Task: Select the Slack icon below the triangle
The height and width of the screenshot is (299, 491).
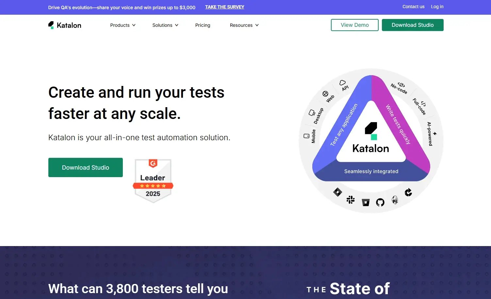Action: pyautogui.click(x=351, y=200)
